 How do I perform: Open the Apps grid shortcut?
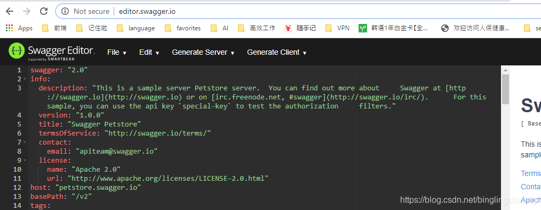(x=19, y=28)
